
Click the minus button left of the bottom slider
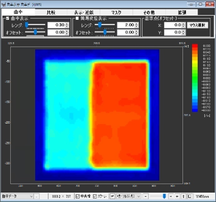tap(145, 196)
